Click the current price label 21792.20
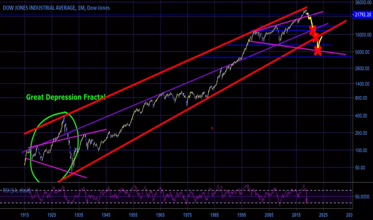 pos(363,15)
